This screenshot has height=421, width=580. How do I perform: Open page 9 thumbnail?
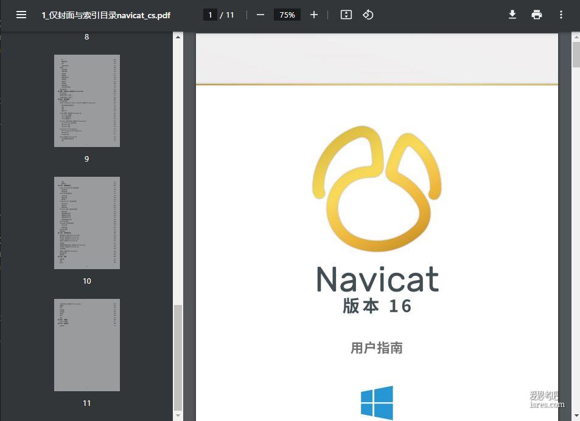[x=87, y=101]
